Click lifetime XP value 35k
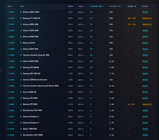This screenshot has height=140, width=159. tap(111, 12)
